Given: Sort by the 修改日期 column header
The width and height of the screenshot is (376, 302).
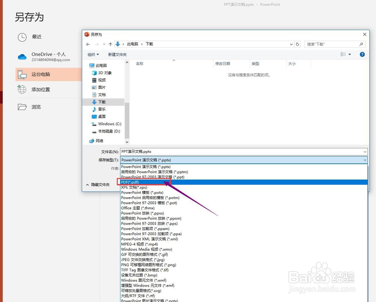Looking at the screenshot, I should tap(223, 64).
